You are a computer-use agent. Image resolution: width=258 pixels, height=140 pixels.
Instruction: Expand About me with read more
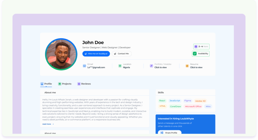(47, 124)
